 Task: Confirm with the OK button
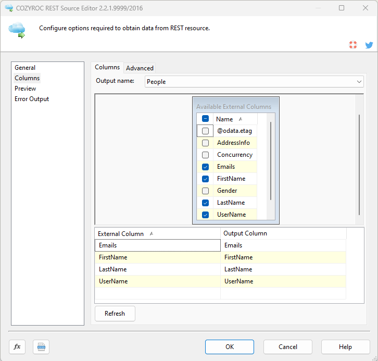[230, 347]
